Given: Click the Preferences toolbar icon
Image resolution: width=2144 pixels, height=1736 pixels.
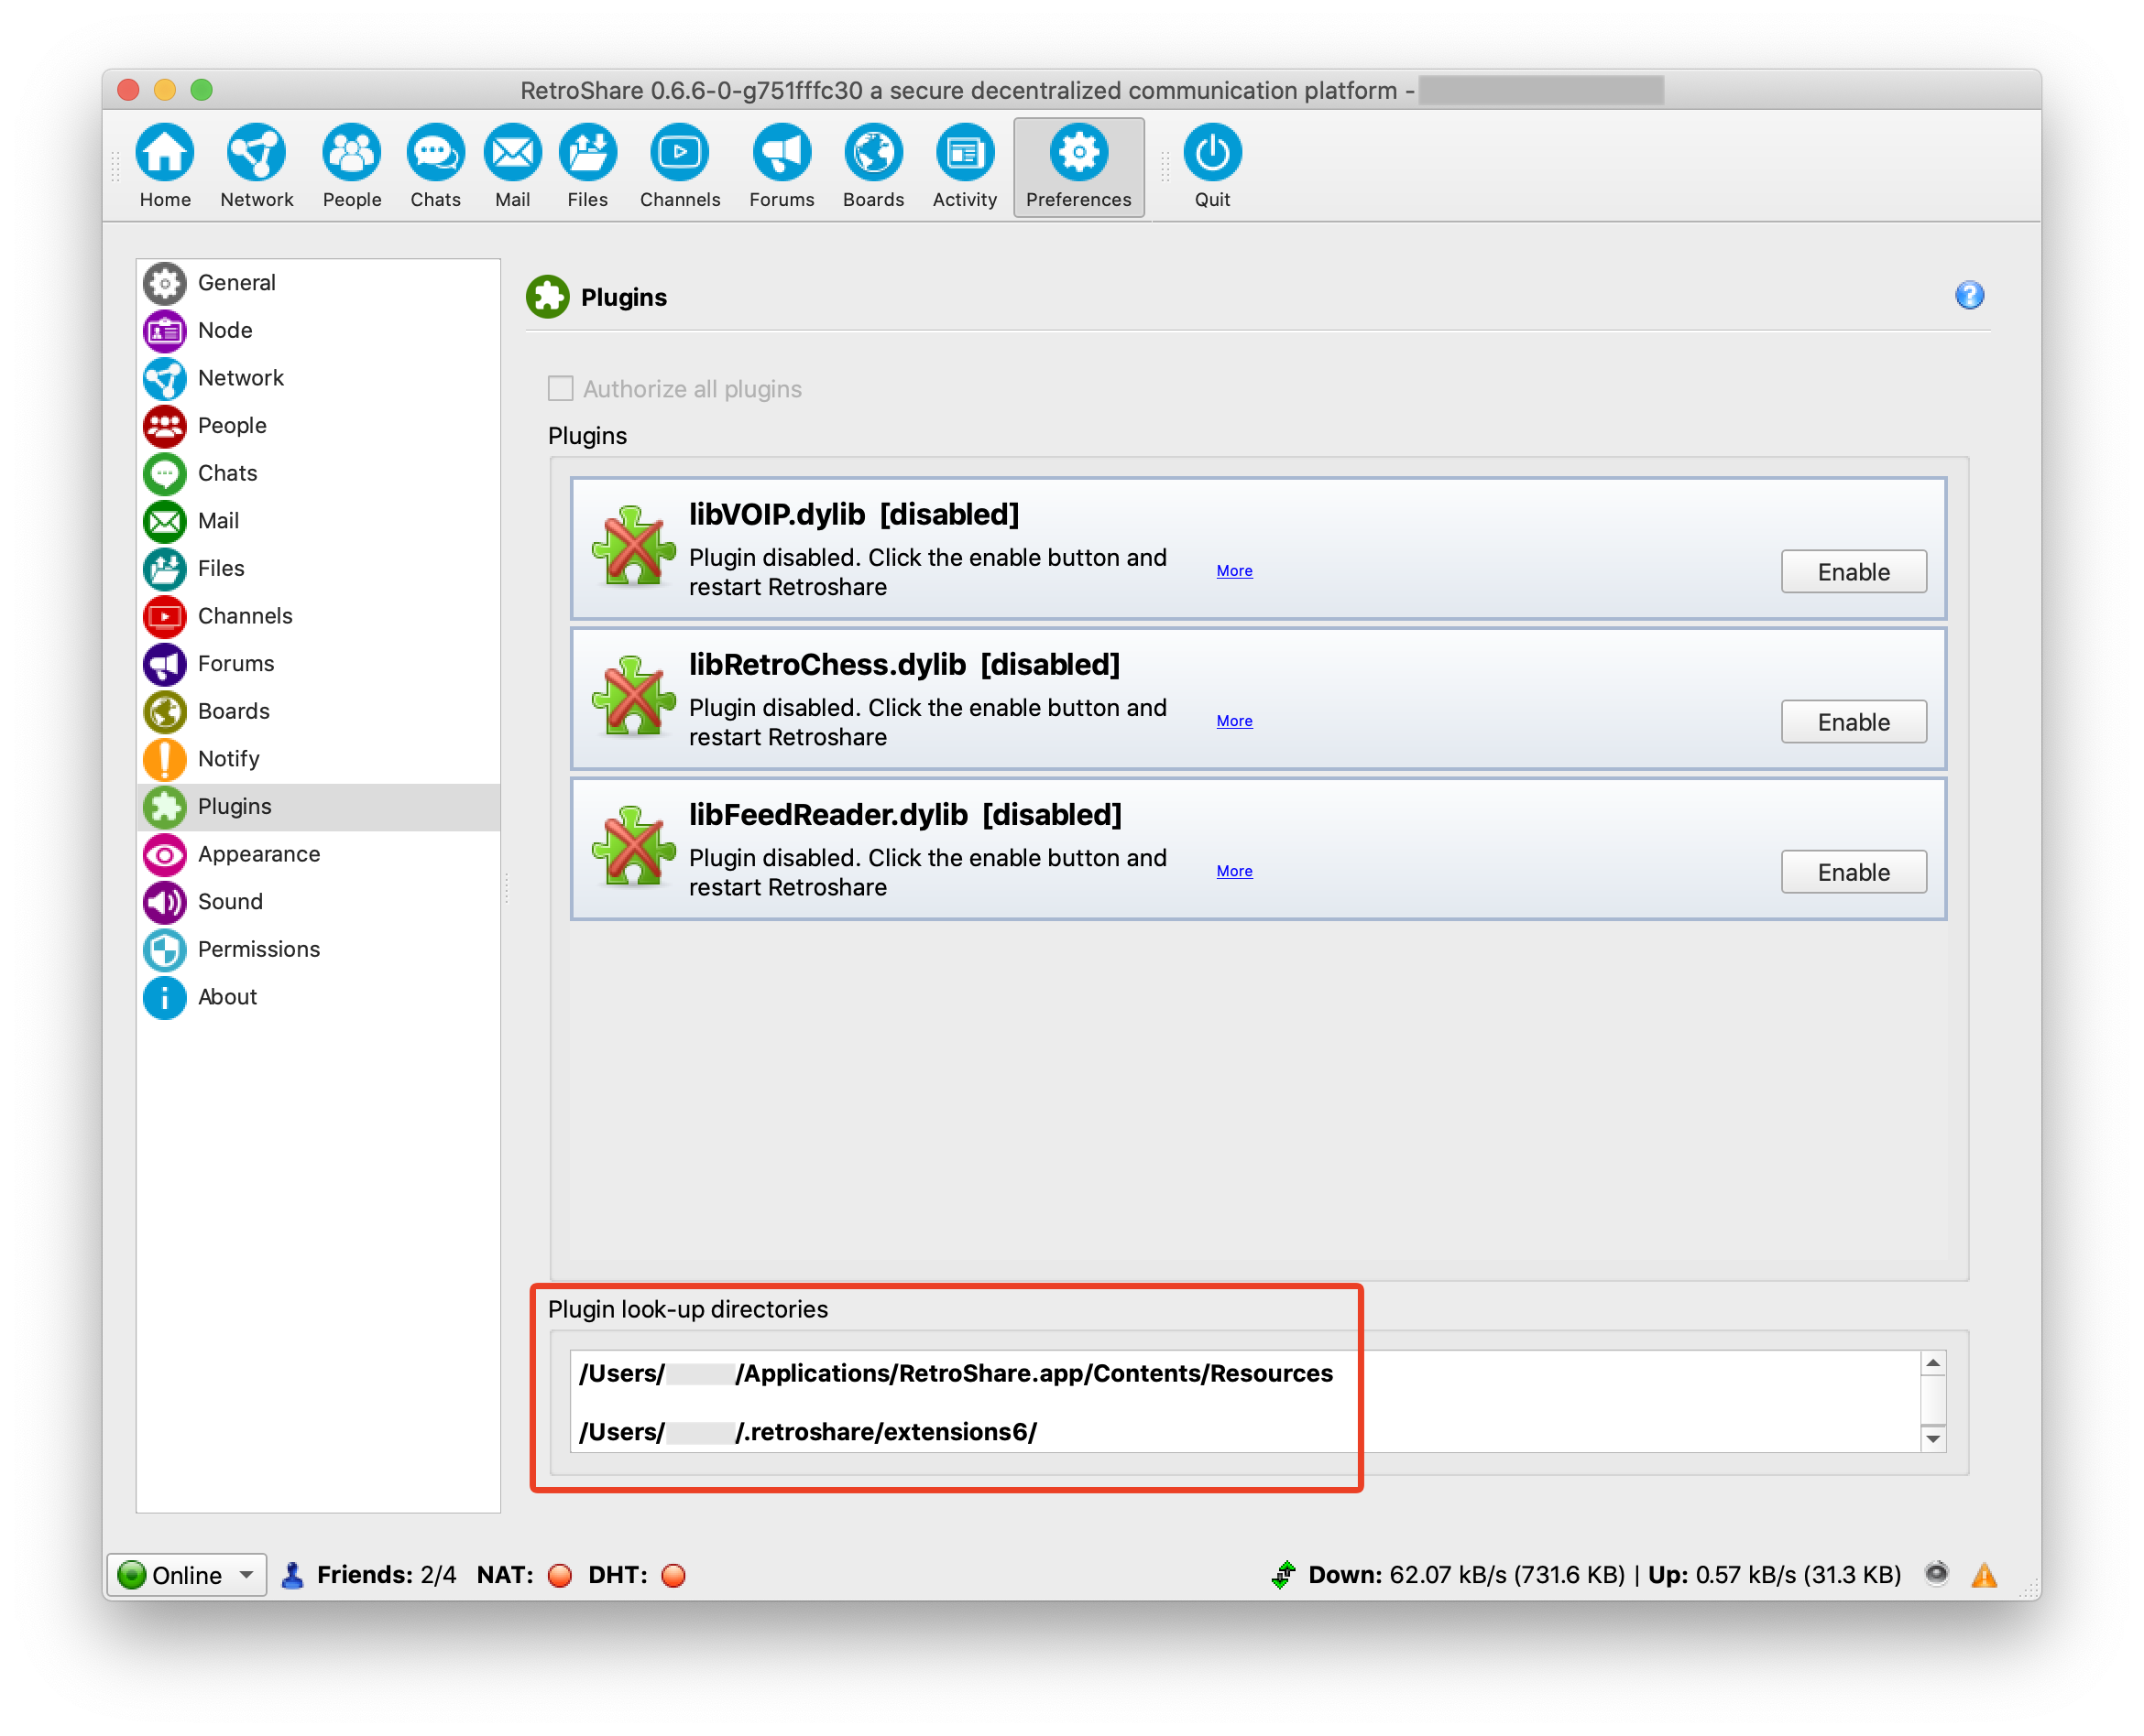Looking at the screenshot, I should click(1078, 166).
